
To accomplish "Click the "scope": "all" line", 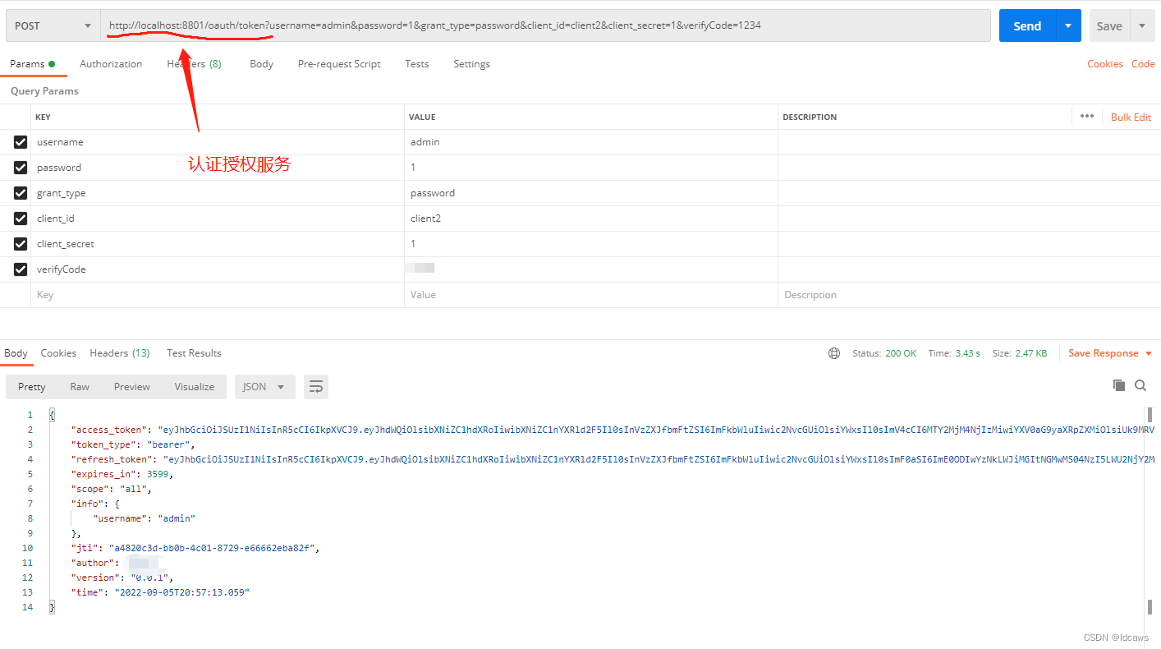I will pyautogui.click(x=112, y=489).
